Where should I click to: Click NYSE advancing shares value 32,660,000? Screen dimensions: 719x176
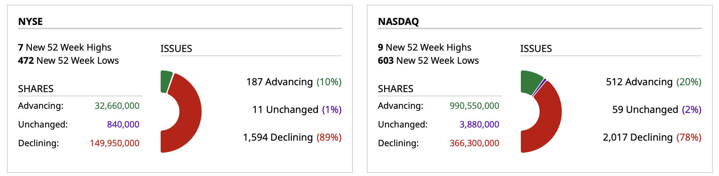(x=117, y=106)
